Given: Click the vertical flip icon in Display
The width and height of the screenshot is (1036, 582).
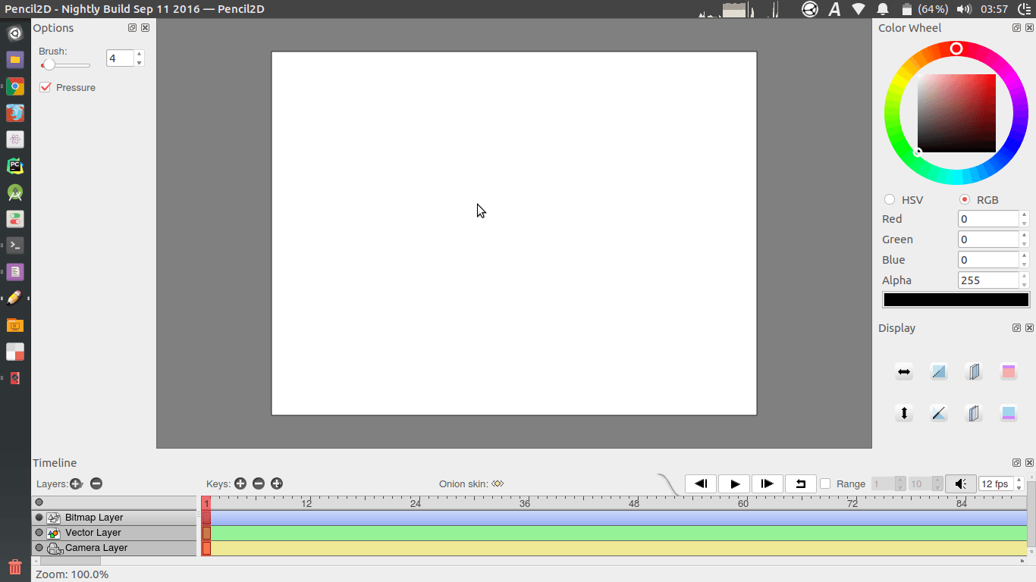Looking at the screenshot, I should [903, 413].
